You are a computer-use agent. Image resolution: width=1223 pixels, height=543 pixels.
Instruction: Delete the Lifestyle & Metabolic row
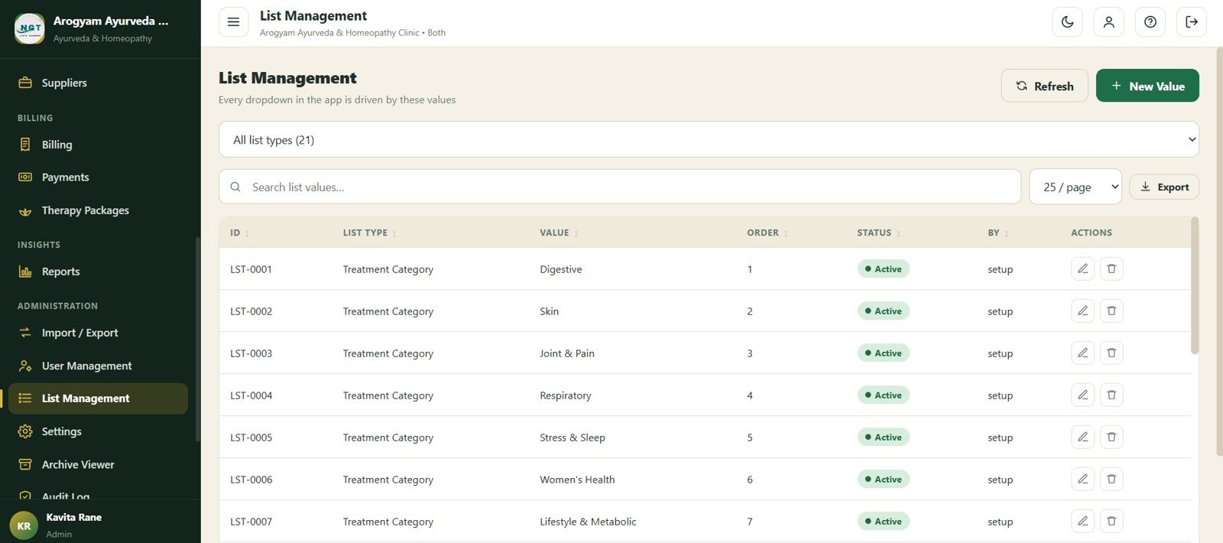(x=1111, y=521)
